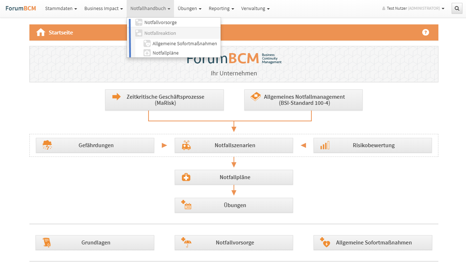Screen dimensions: 466x271
Task: Click the home icon beside Startseite
Action: coord(41,33)
